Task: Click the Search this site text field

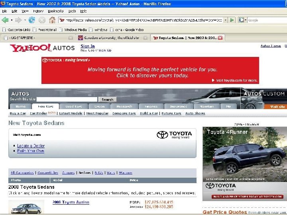Action: (x=67, y=99)
